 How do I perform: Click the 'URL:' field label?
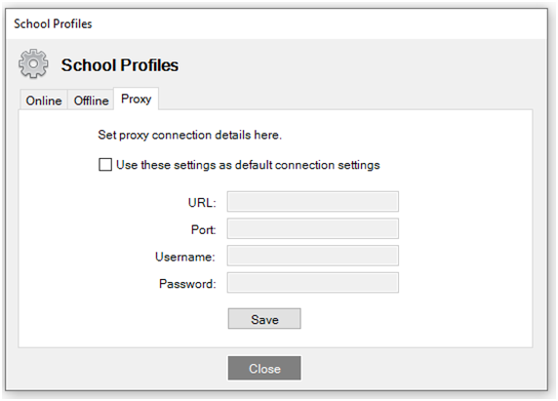pos(202,203)
